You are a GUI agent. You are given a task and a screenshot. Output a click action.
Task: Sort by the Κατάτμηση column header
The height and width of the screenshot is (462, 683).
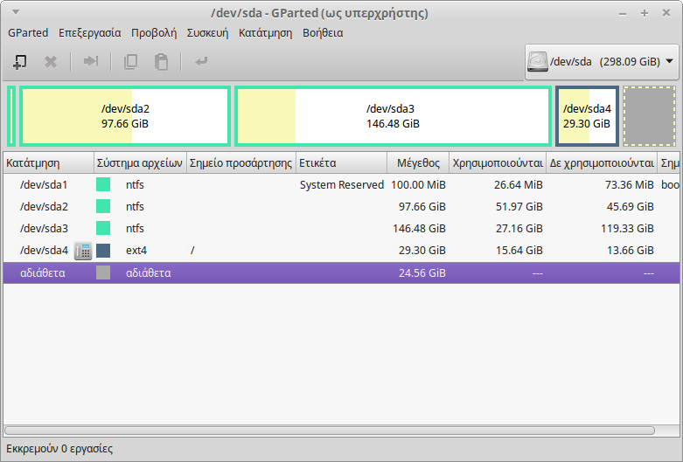tap(48, 163)
